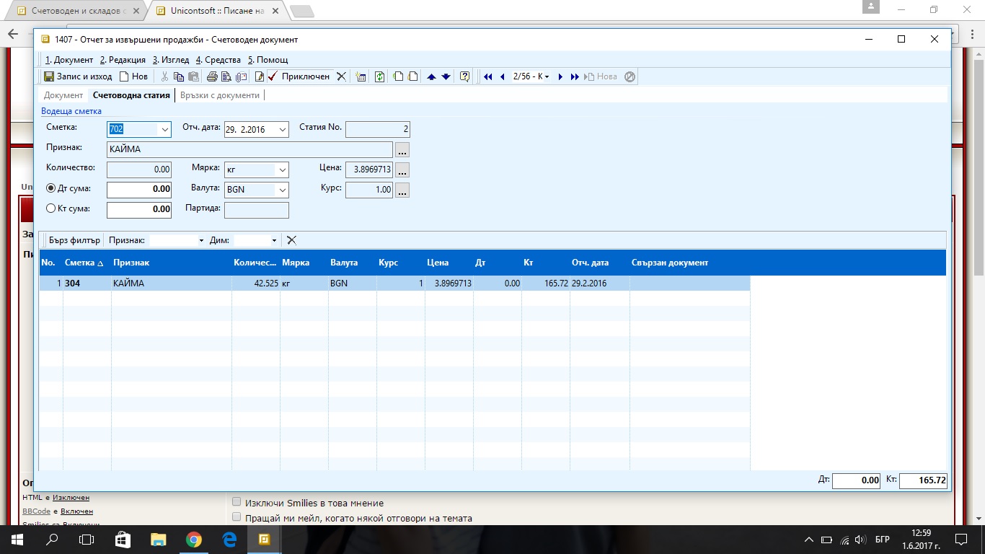Toggle the Приключен checkmark button
The image size is (985, 554).
(299, 76)
